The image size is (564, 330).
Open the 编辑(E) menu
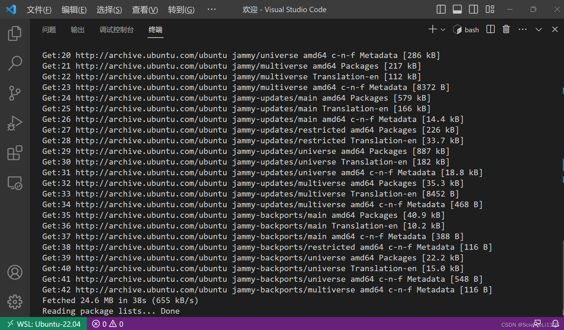tap(74, 10)
